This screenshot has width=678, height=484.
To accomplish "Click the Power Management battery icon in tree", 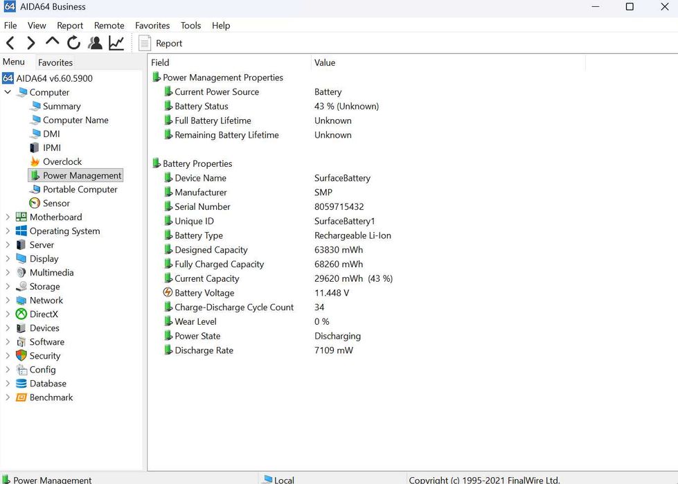I will [x=35, y=175].
